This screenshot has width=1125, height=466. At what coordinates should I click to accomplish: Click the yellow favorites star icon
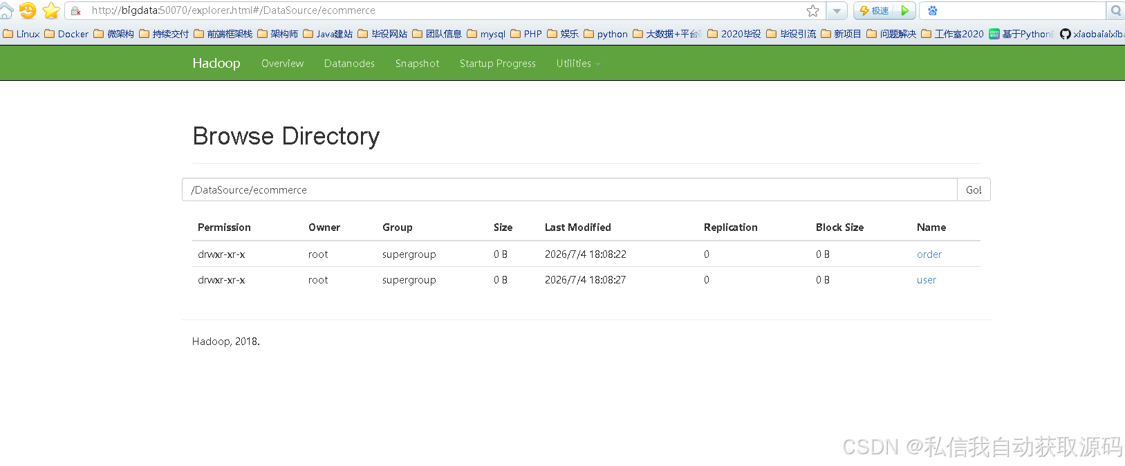click(x=50, y=10)
